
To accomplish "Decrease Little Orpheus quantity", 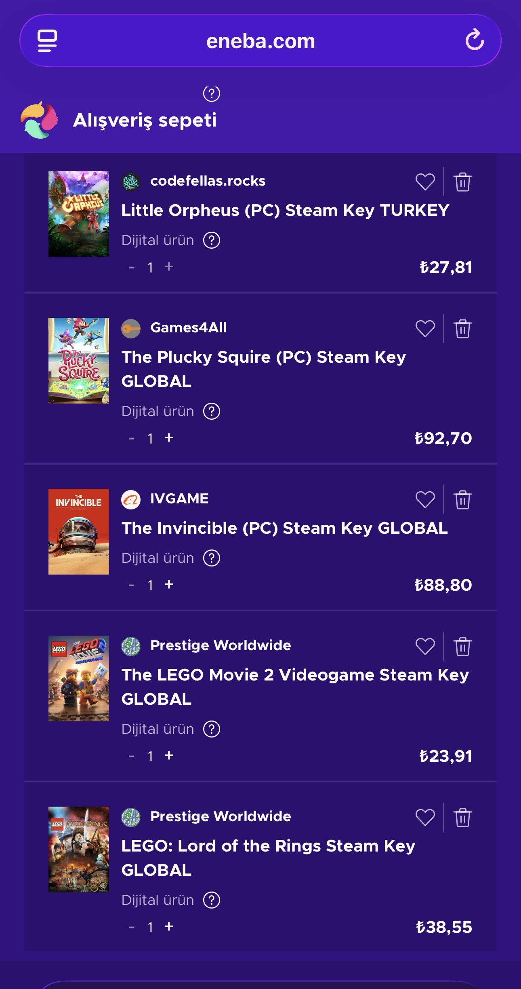I will pos(131,267).
